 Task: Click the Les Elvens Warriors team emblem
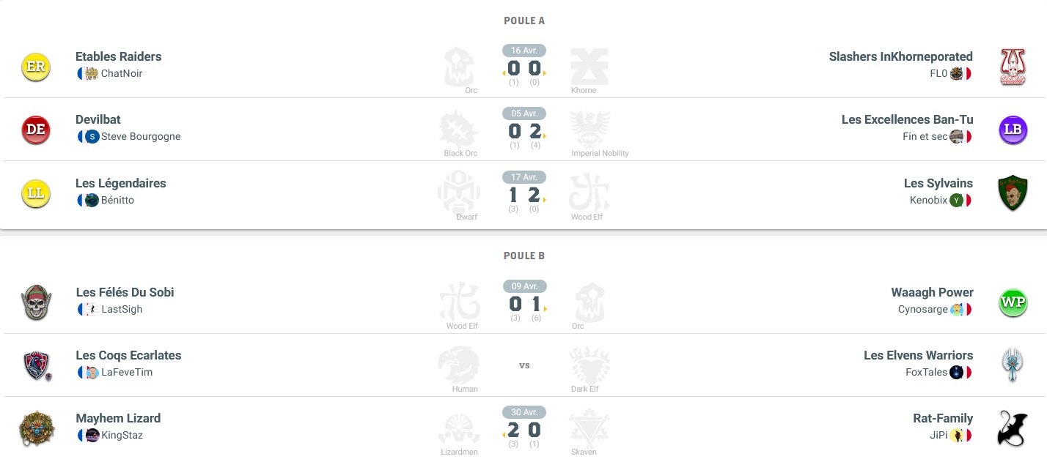1013,365
